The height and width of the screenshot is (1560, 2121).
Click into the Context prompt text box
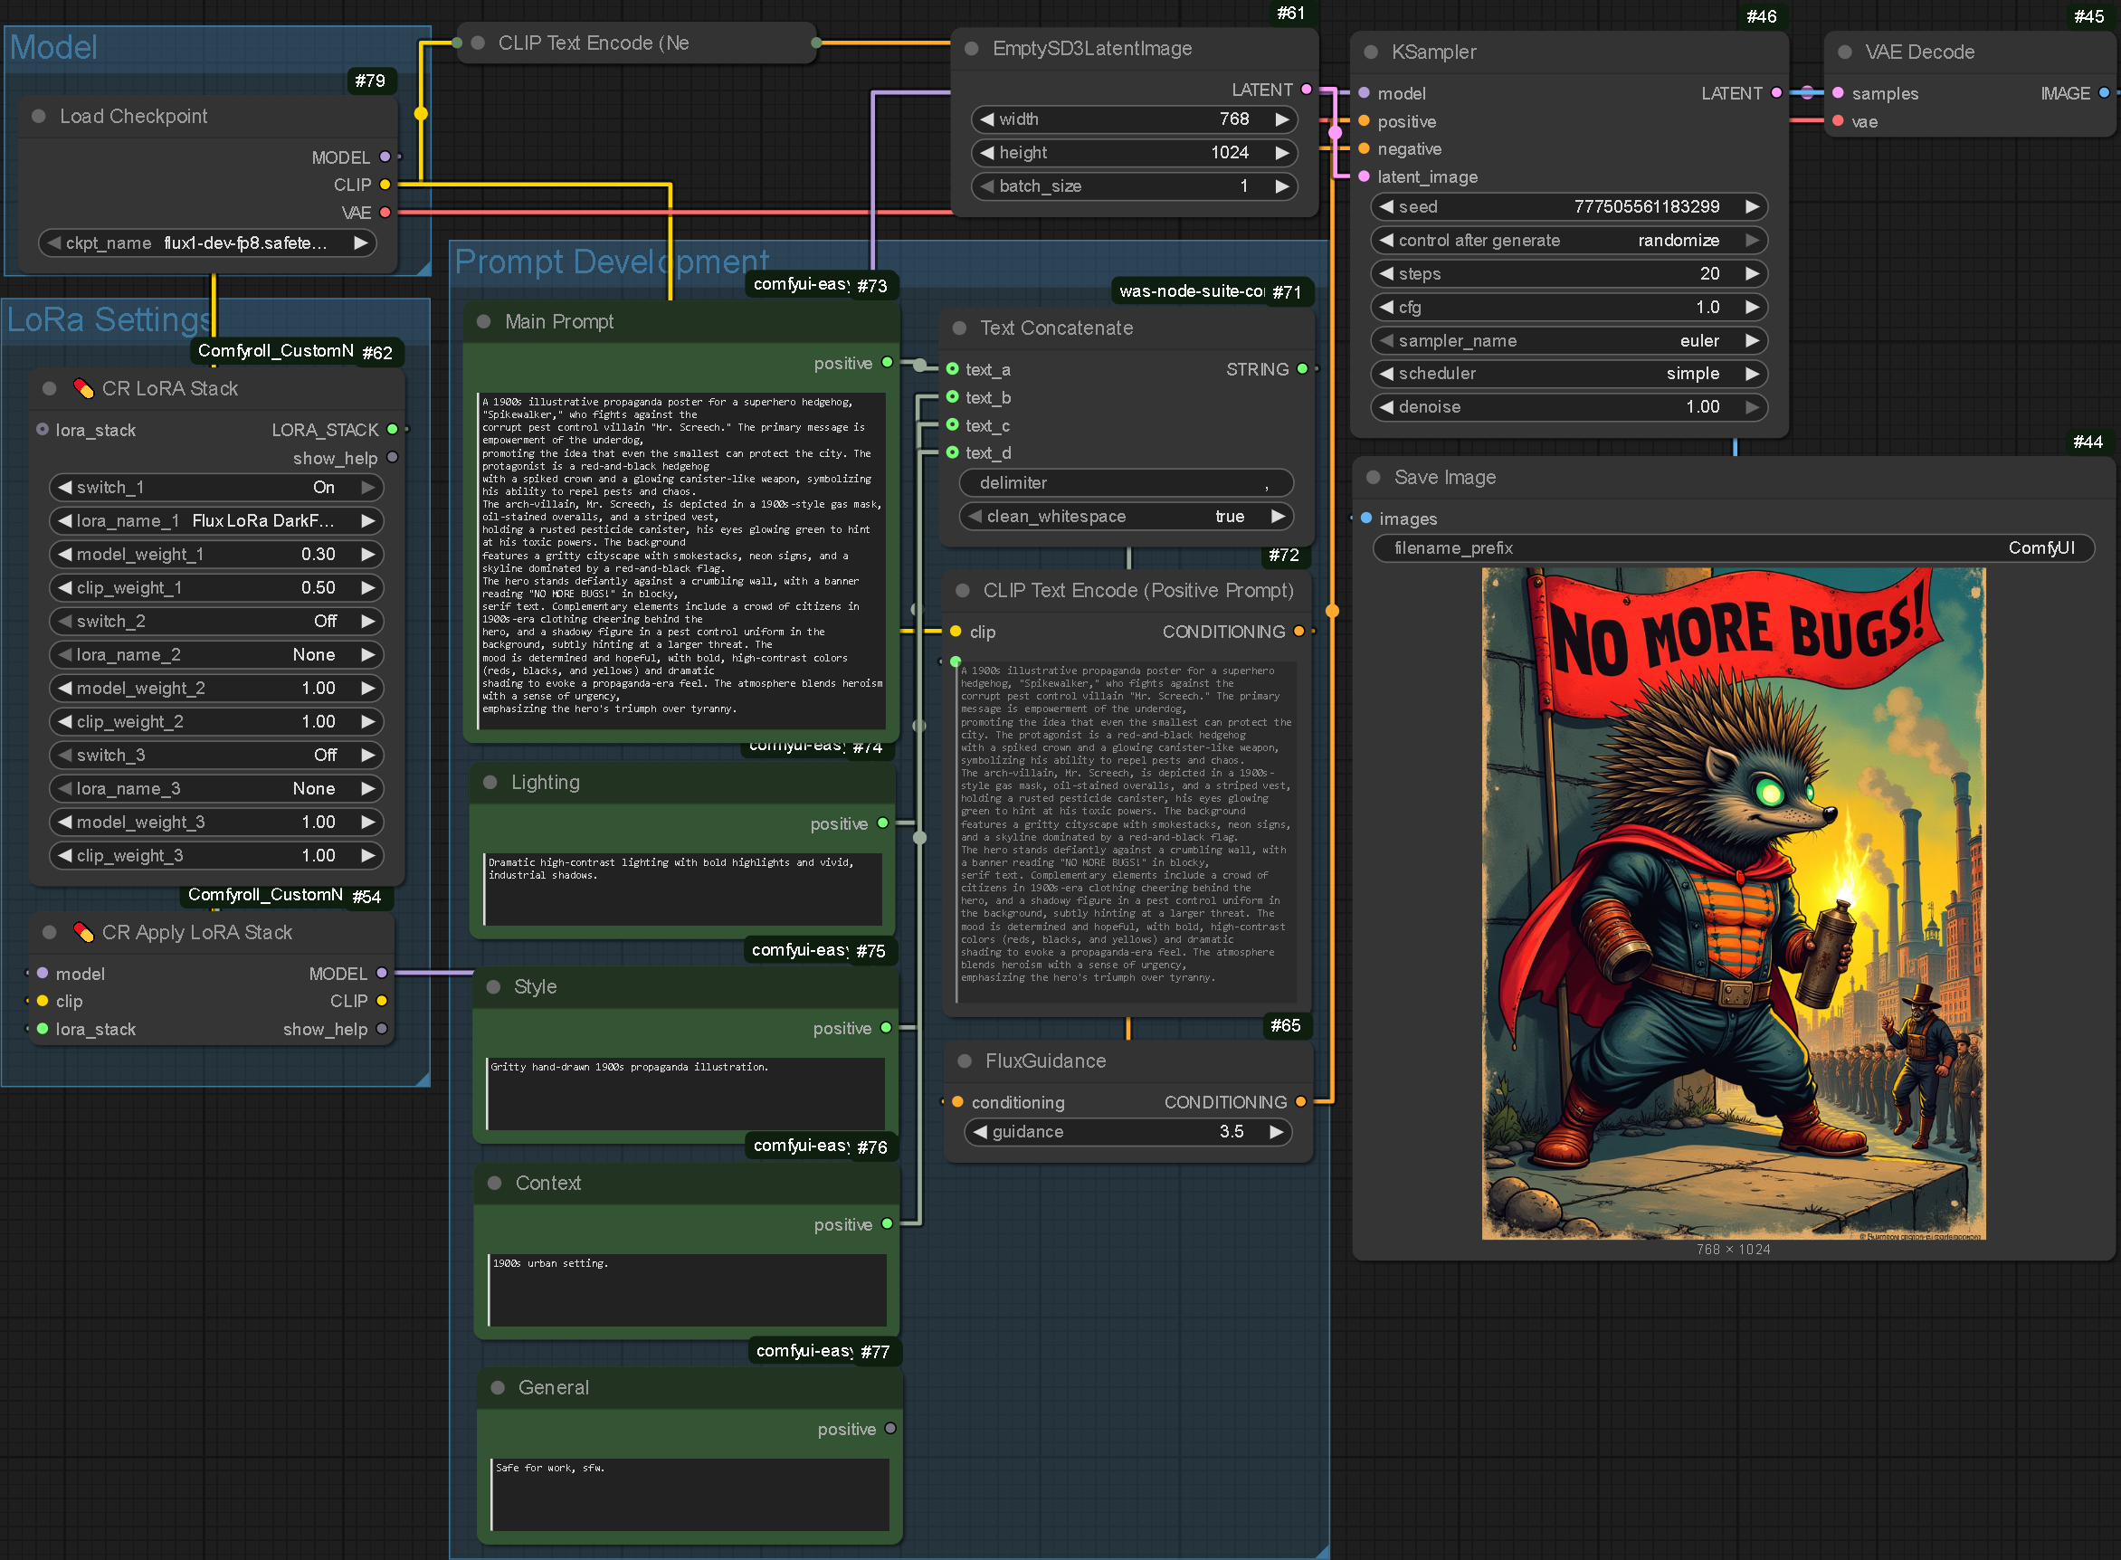tap(688, 1289)
